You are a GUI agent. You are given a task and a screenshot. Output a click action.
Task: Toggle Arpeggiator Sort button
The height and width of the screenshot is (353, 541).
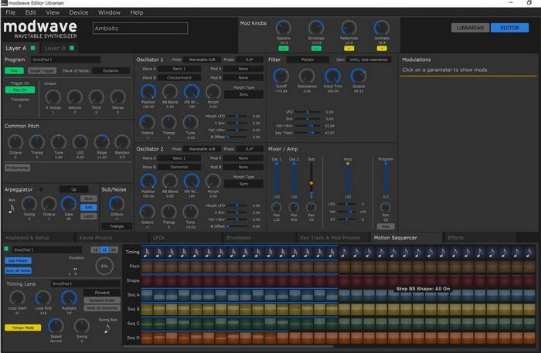click(89, 208)
